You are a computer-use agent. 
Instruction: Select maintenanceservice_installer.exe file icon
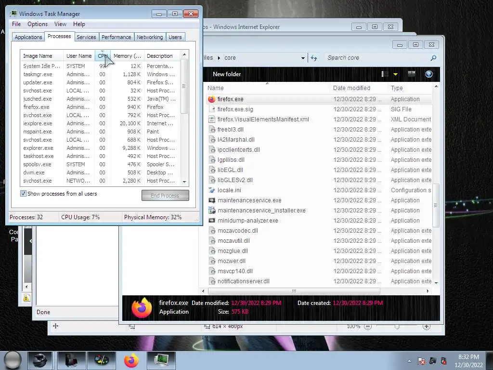212,210
